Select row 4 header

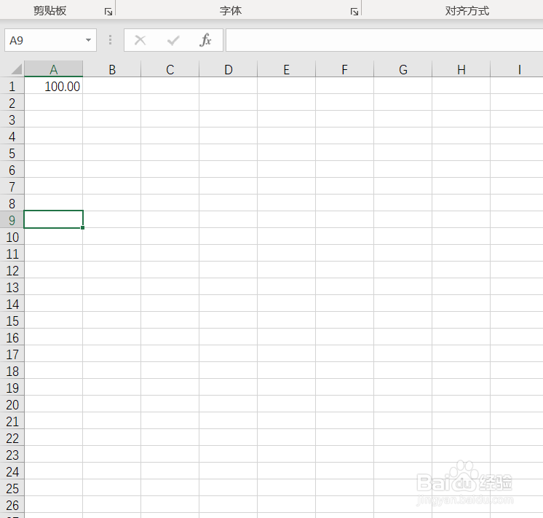pyautogui.click(x=12, y=136)
